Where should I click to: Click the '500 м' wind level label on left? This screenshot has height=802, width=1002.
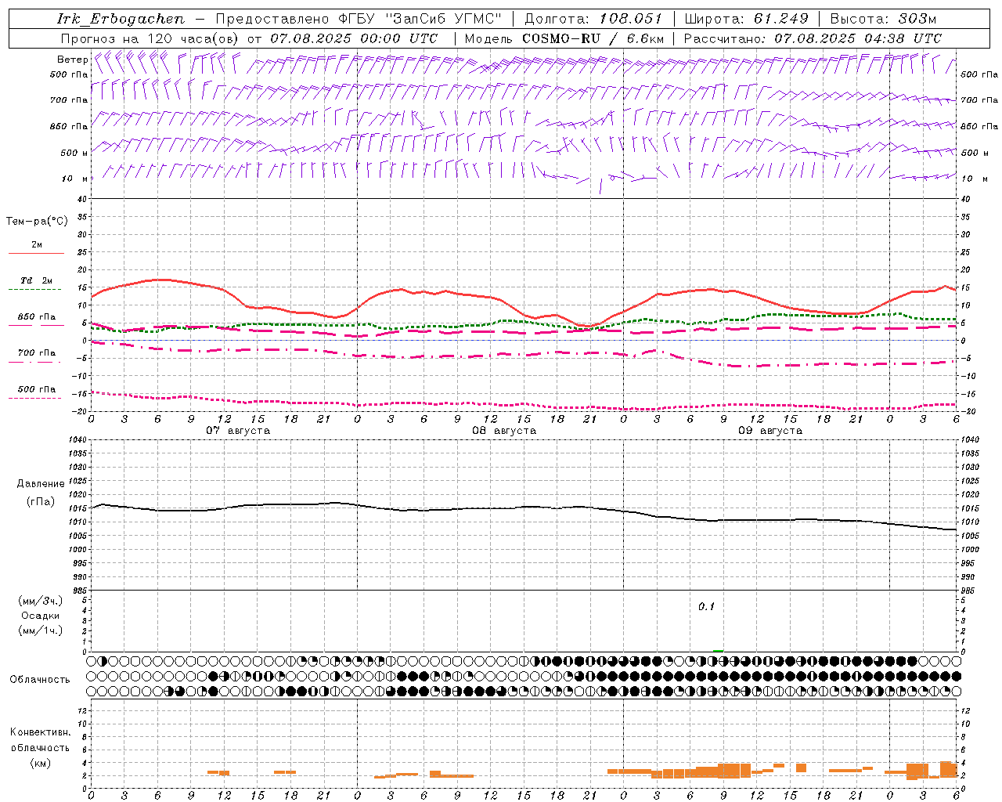coord(74,153)
